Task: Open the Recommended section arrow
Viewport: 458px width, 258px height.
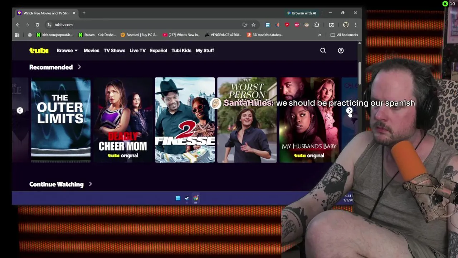Action: (x=79, y=67)
